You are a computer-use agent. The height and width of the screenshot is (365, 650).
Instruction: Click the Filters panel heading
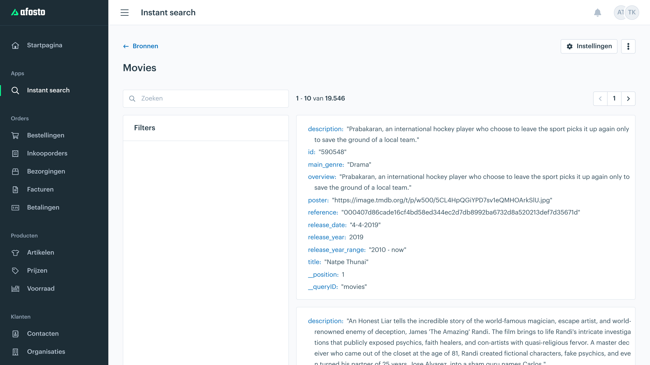[145, 128]
